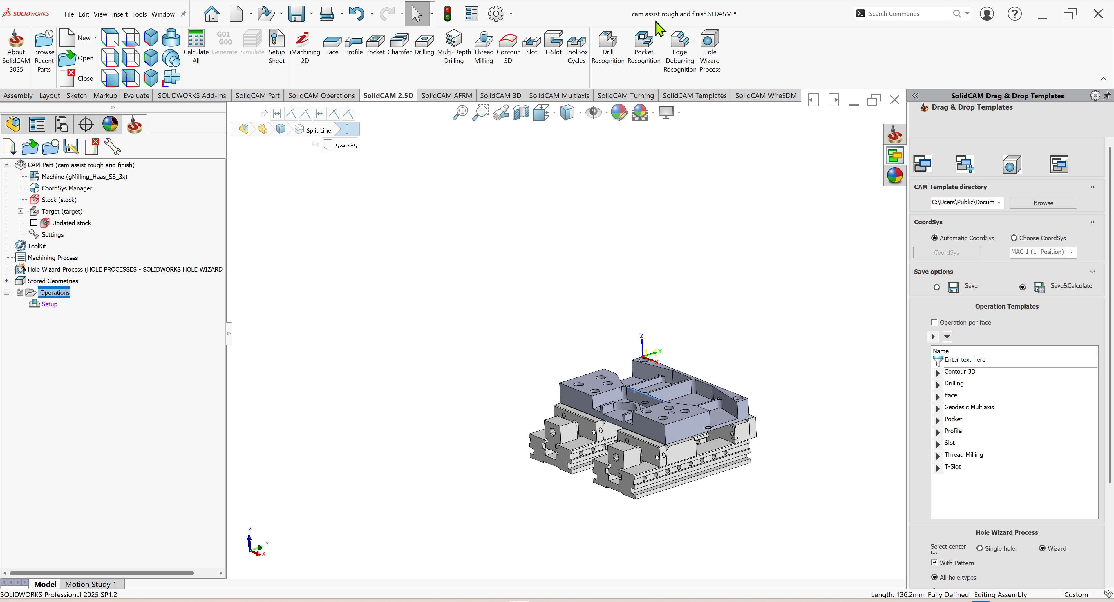This screenshot has height=602, width=1114.
Task: Run Edge Deburring Recognition
Action: click(x=679, y=50)
